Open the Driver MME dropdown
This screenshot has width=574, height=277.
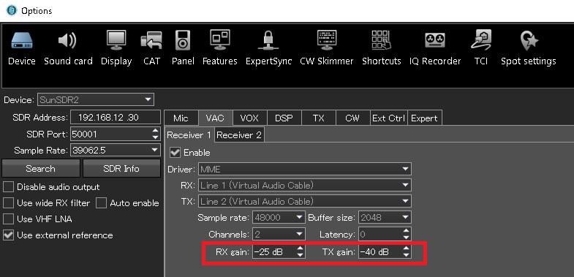305,170
